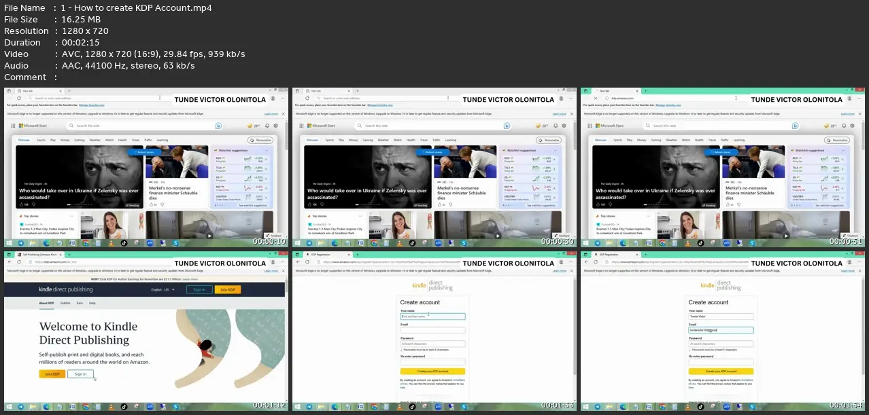Viewport: 869px width, 415px height.
Task: Click the Windows Start button in 00:01:54 frame
Action: pos(586,406)
